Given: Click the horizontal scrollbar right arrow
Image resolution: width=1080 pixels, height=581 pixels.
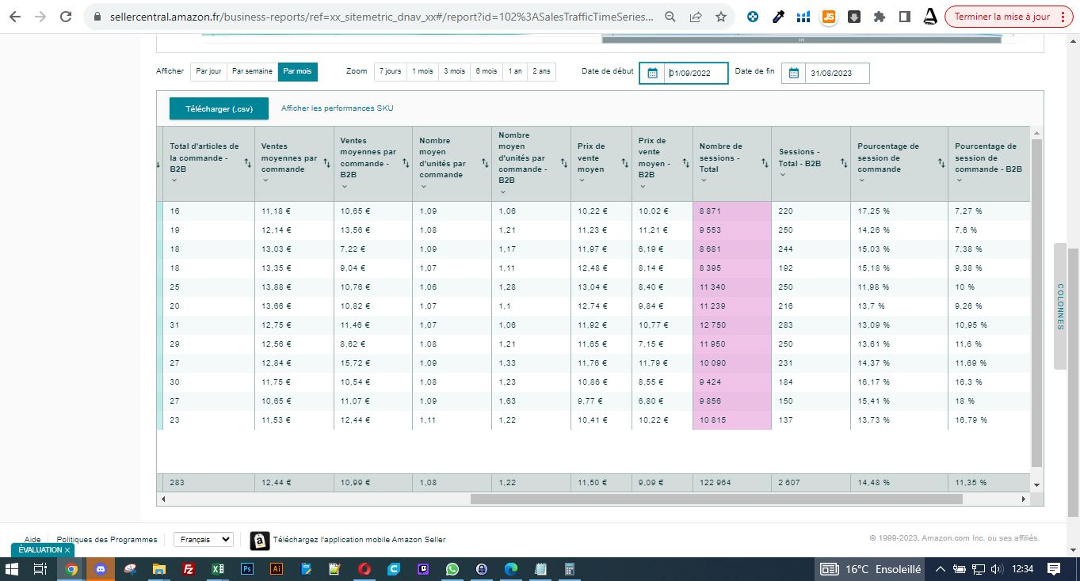Looking at the screenshot, I should tap(1023, 499).
